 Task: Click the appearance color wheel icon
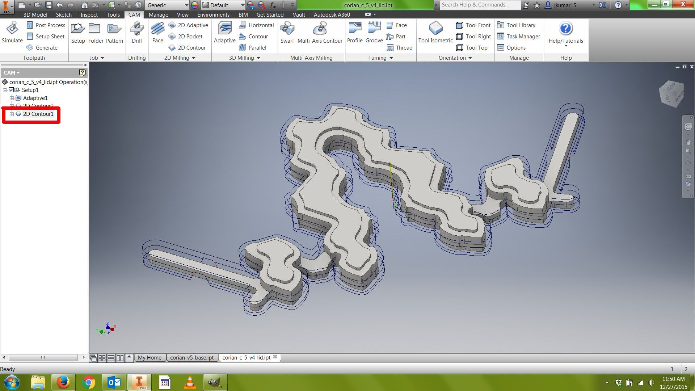tap(195, 5)
